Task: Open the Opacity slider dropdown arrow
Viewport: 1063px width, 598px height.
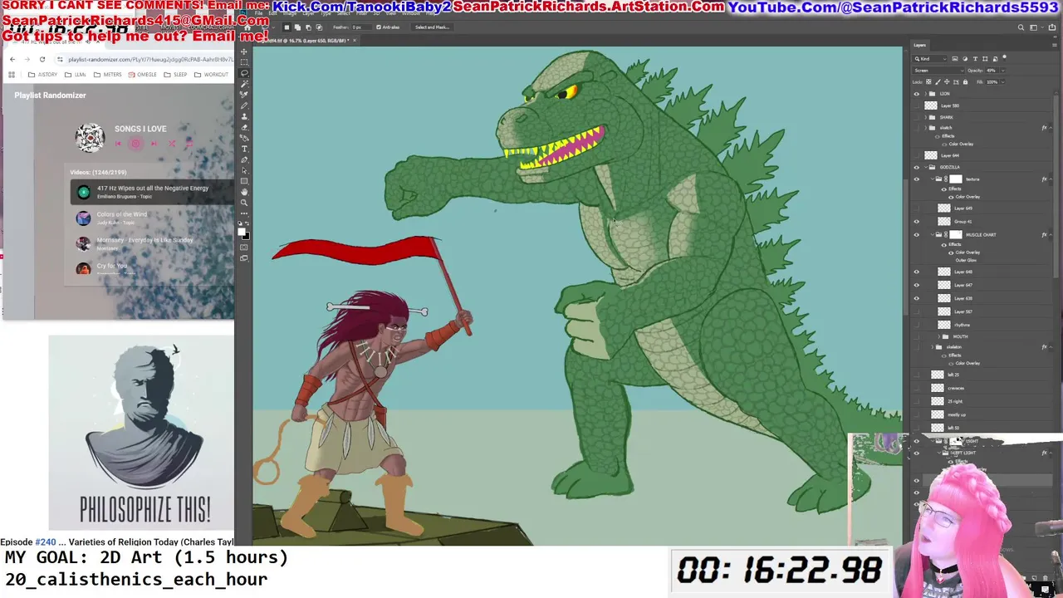Action: (1003, 71)
